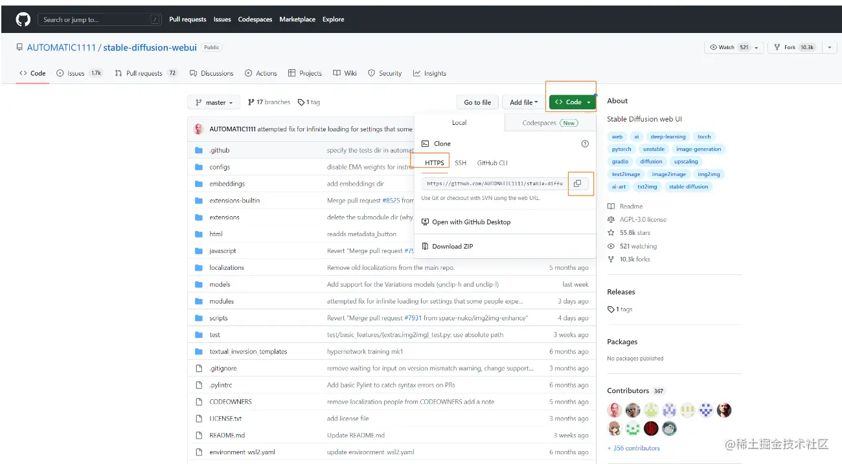
Task: Select the Code repository tab
Action: pyautogui.click(x=32, y=73)
